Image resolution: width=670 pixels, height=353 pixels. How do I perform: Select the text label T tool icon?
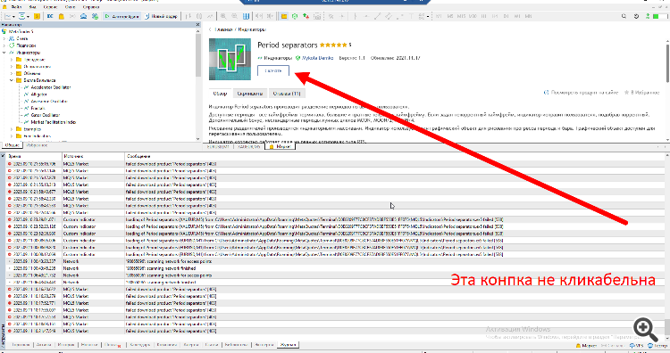411,16
